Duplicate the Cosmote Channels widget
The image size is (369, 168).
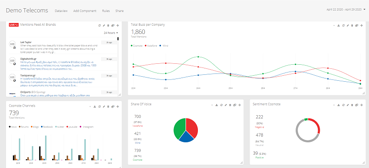click(113, 106)
